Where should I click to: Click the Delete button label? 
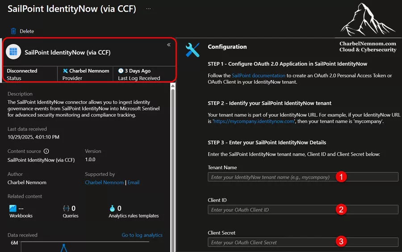pyautogui.click(x=27, y=31)
